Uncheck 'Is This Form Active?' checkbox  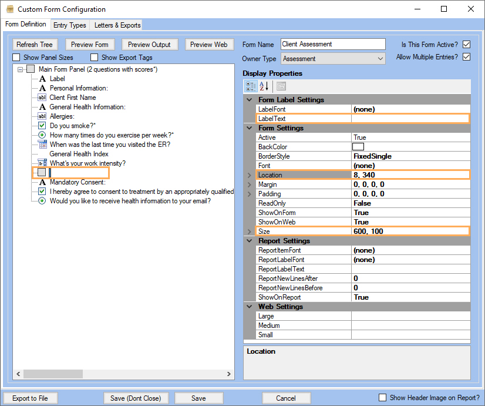pyautogui.click(x=466, y=45)
